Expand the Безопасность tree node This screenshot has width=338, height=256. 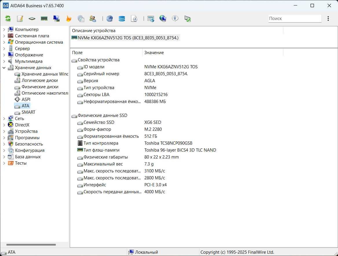tap(4, 144)
